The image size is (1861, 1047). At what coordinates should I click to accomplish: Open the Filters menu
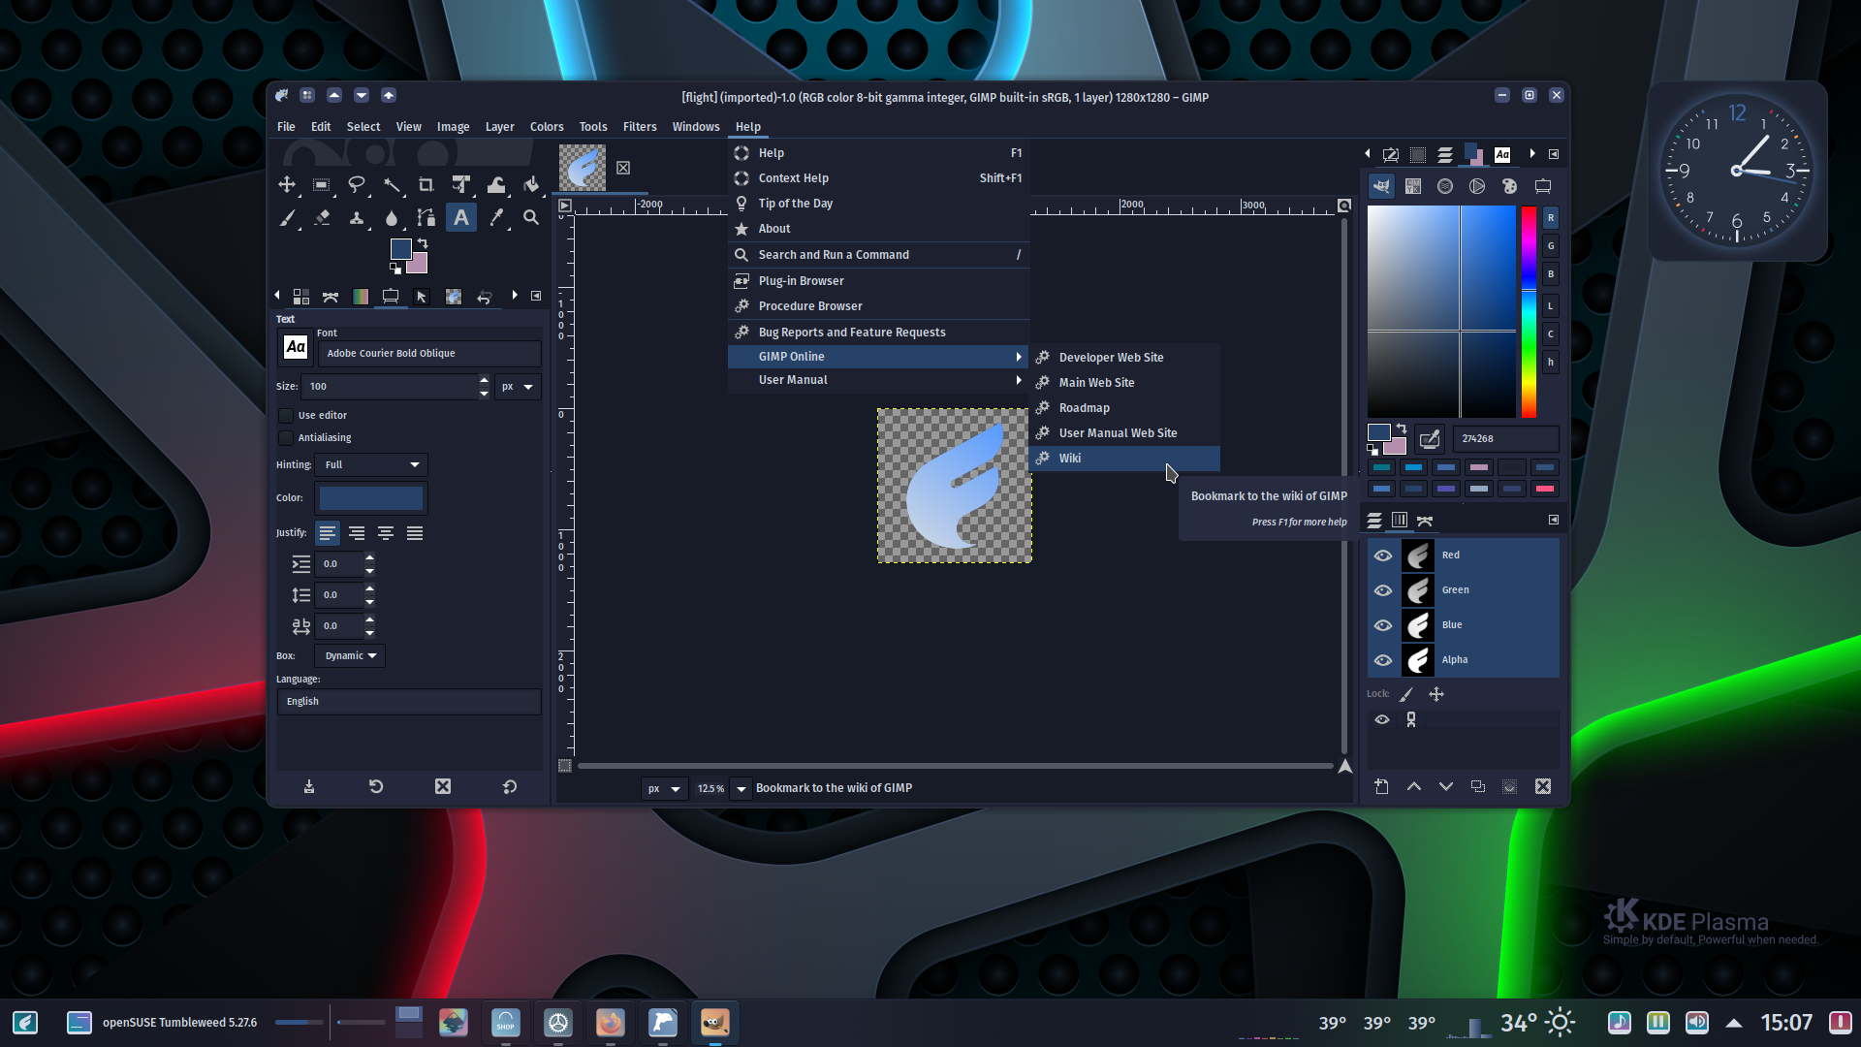tap(640, 127)
